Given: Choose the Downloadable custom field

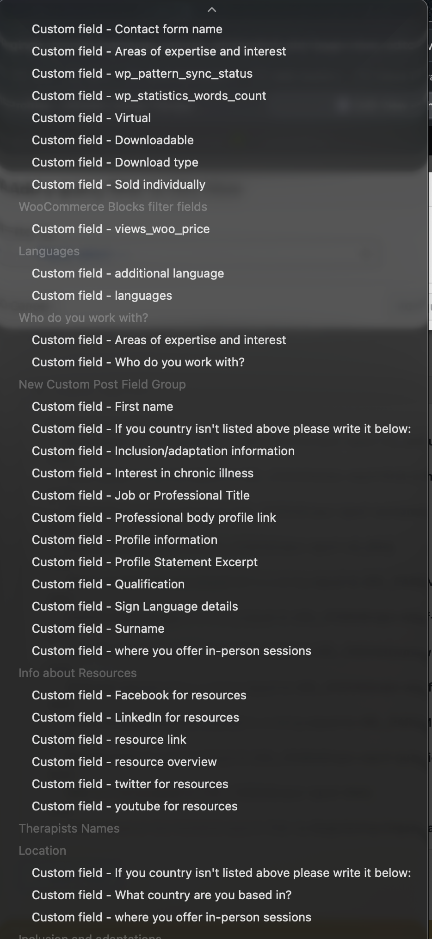Looking at the screenshot, I should pos(112,140).
